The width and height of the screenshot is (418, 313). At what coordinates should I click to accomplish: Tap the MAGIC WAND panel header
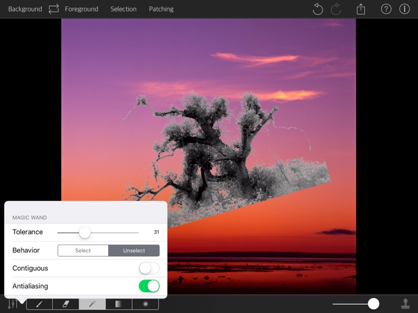pyautogui.click(x=30, y=218)
